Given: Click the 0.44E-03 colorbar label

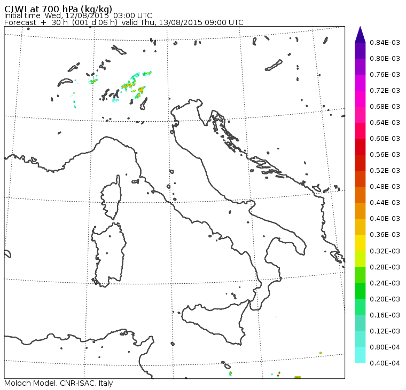Looking at the screenshot, I should tap(385, 203).
